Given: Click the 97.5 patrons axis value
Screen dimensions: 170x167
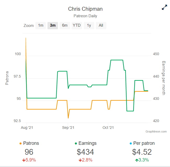Looking at the screenshot, I should (x=17, y=76).
